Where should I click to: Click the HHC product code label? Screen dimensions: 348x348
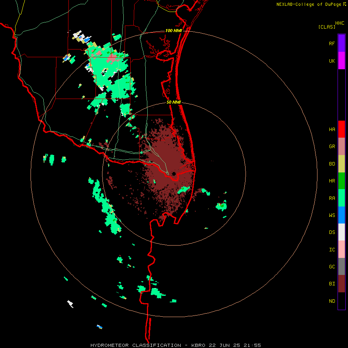tap(340, 23)
